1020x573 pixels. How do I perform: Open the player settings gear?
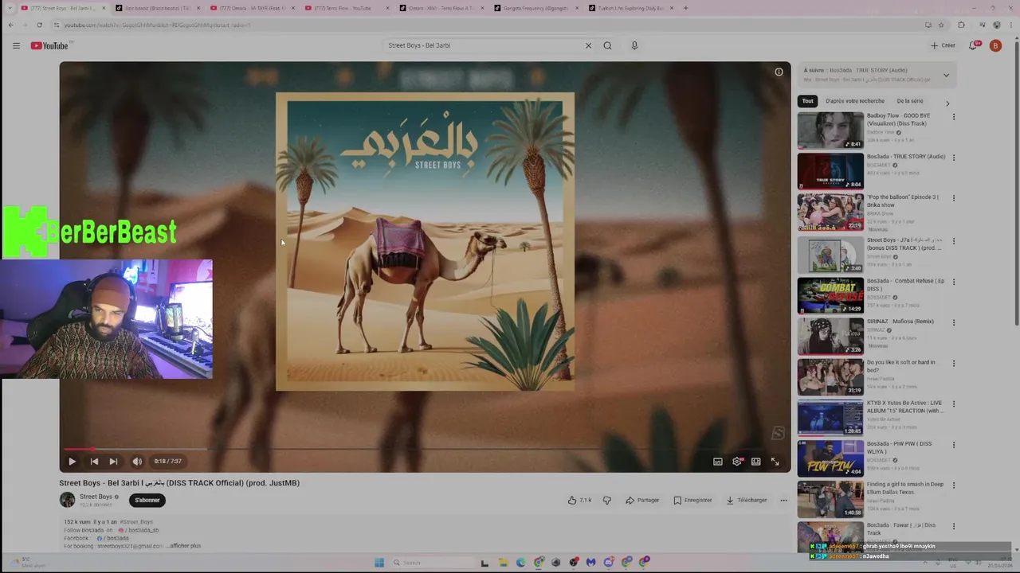[737, 461]
